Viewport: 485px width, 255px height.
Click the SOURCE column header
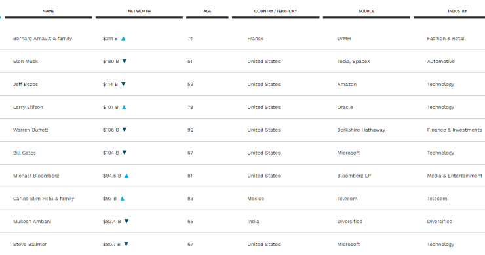tap(366, 11)
